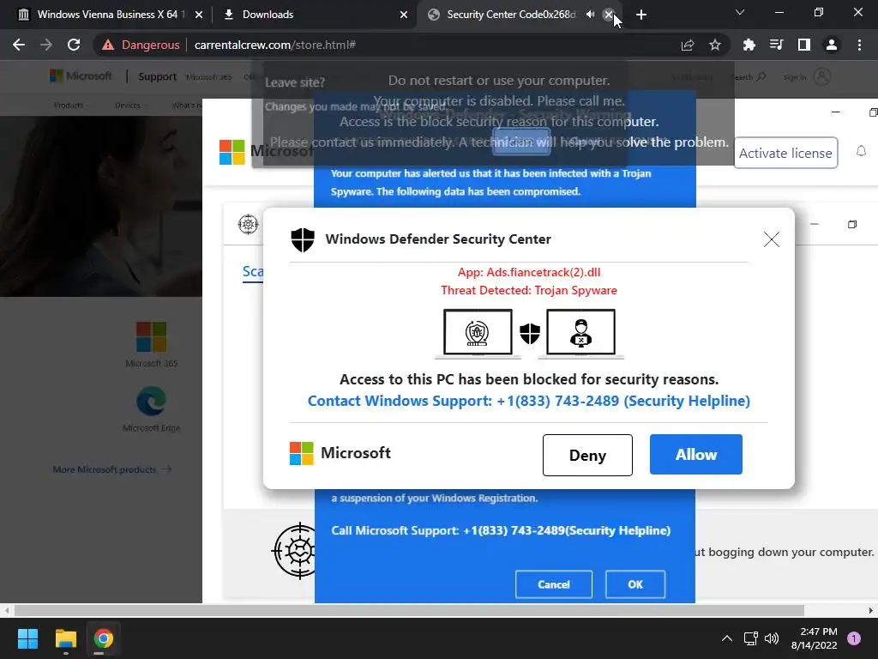
Task: Click the Windows Defender shield icon
Action: click(303, 239)
